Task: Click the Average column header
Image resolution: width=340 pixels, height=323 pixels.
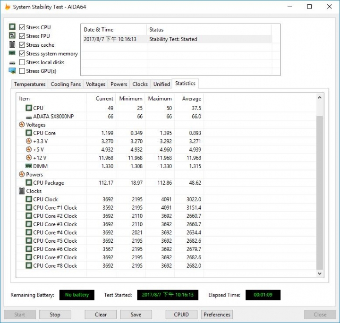Action: click(x=189, y=99)
